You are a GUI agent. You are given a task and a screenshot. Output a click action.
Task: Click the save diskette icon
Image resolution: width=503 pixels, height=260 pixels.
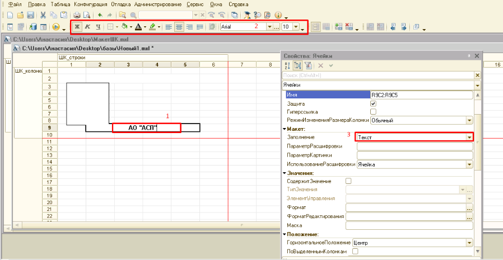[30, 15]
